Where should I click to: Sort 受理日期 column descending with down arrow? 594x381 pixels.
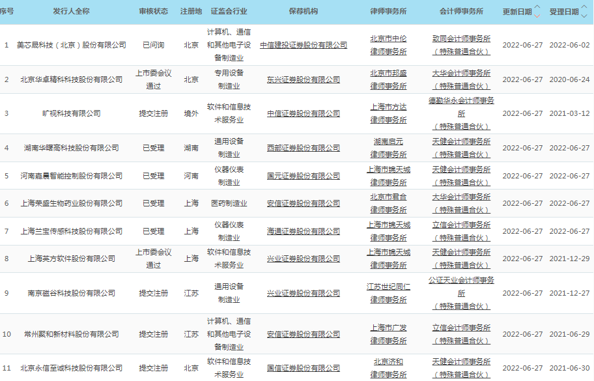tap(584, 16)
